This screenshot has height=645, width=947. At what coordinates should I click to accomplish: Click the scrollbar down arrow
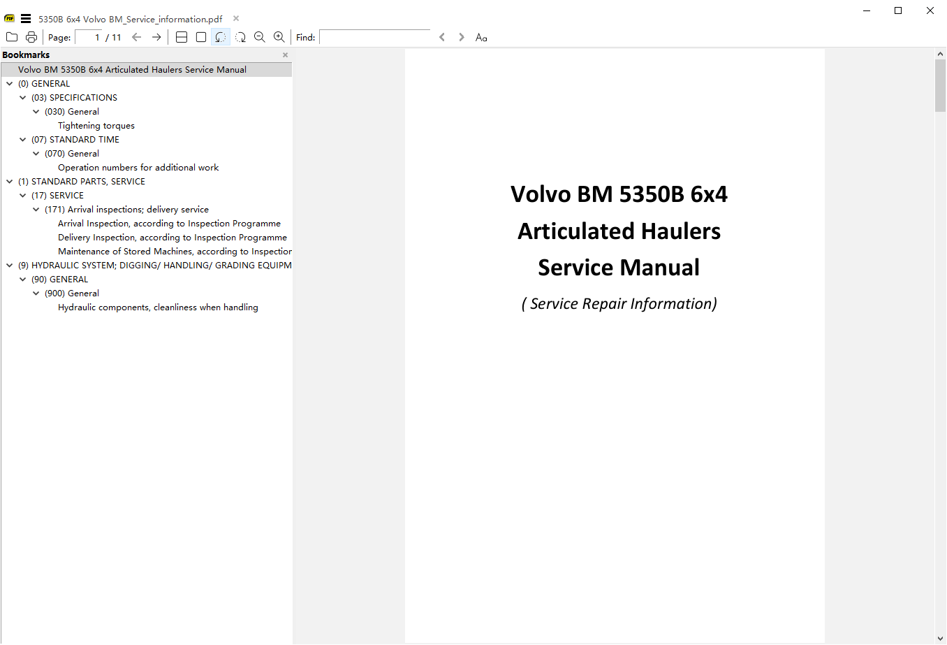pyautogui.click(x=940, y=639)
